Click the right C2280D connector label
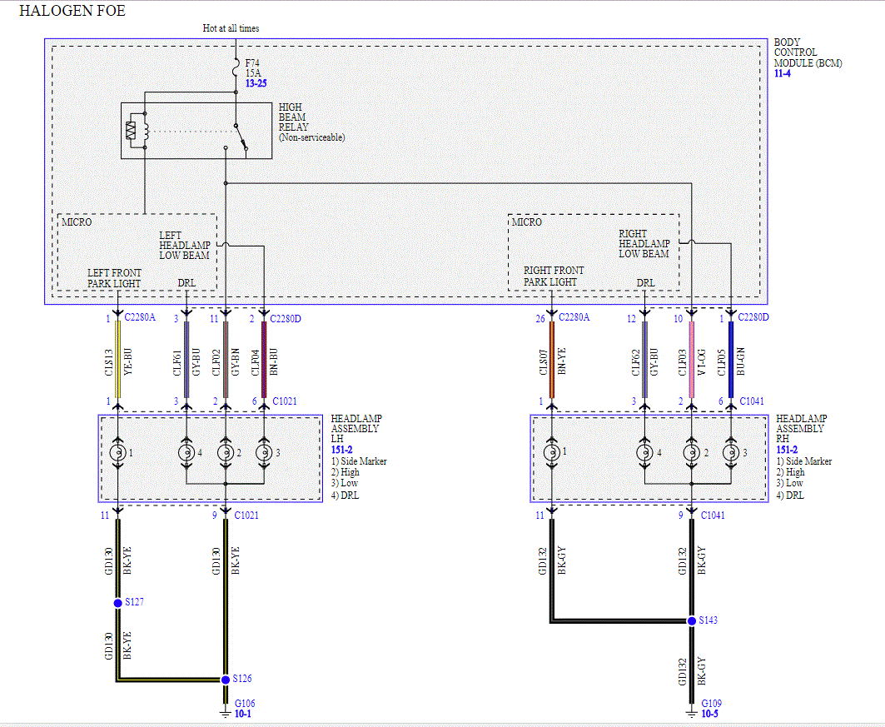 [753, 317]
